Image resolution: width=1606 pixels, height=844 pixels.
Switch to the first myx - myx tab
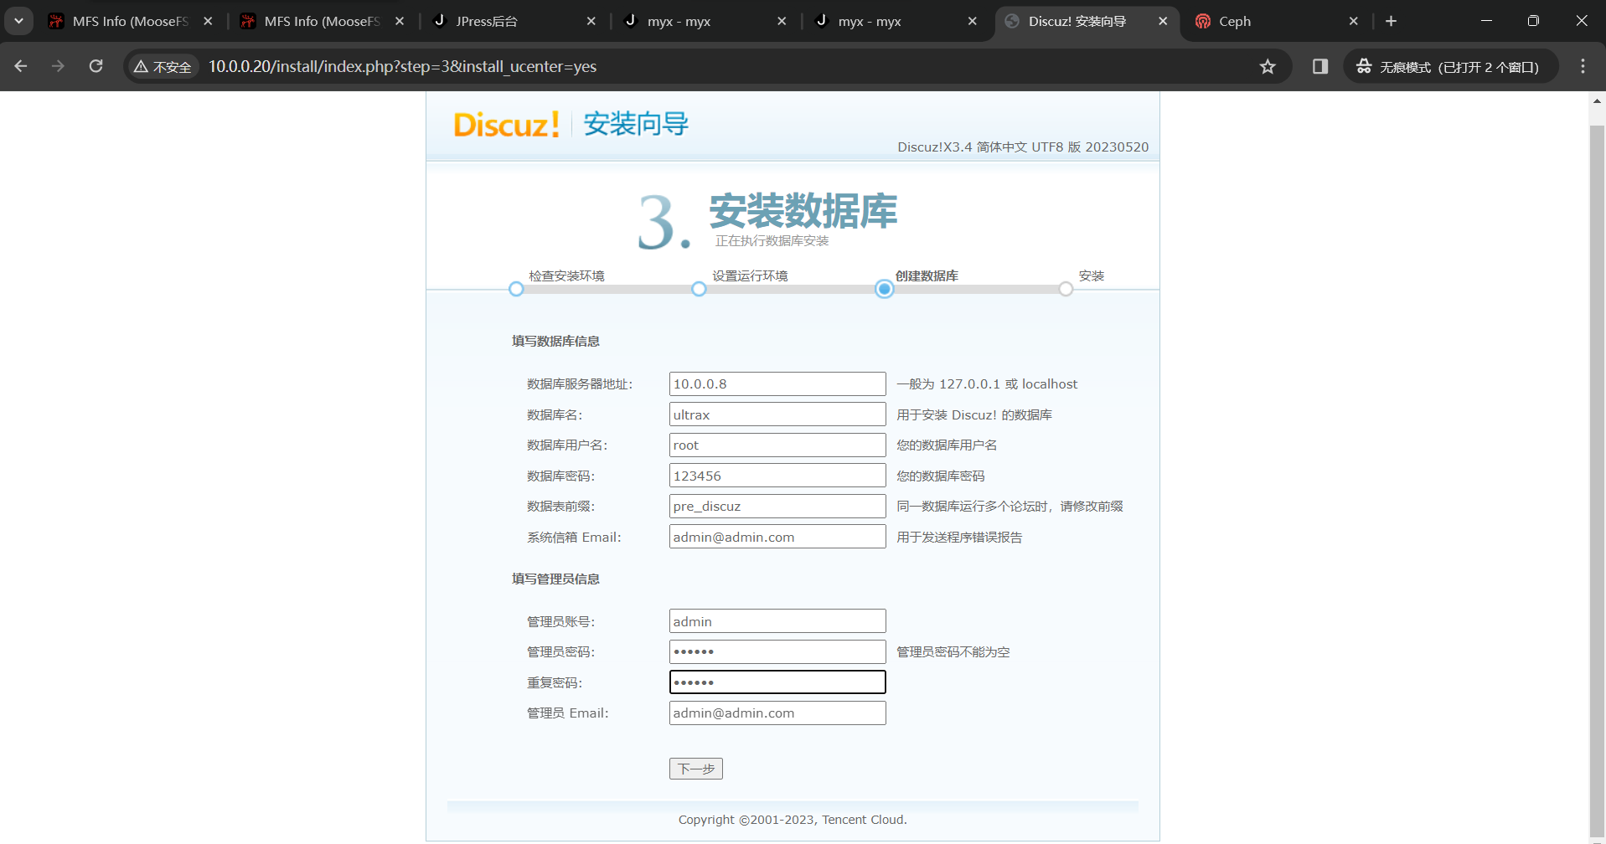point(705,21)
